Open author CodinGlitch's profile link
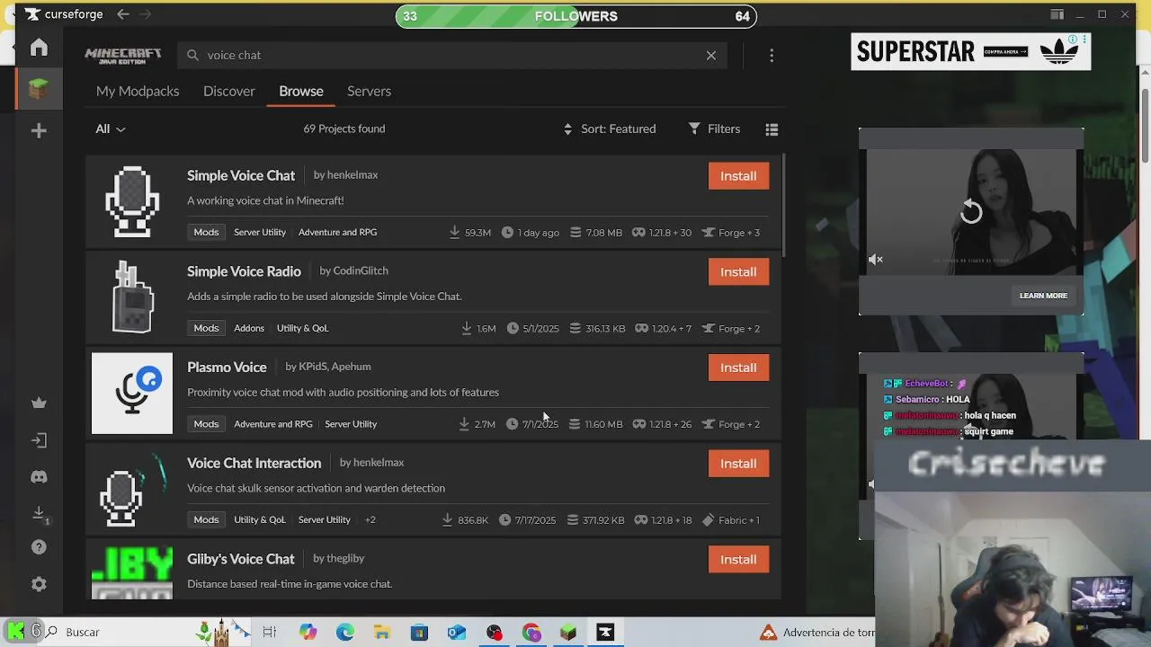The image size is (1151, 647). [361, 270]
